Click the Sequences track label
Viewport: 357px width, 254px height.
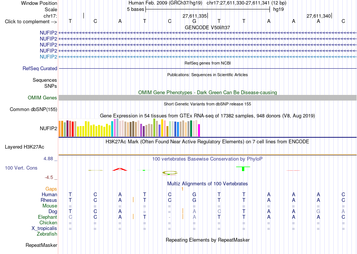pyautogui.click(x=45, y=80)
